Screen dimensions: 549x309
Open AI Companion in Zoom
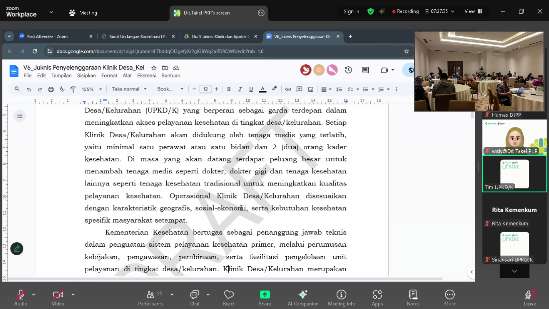click(303, 298)
